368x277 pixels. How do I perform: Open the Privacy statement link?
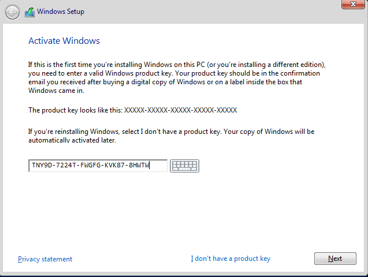(x=45, y=259)
